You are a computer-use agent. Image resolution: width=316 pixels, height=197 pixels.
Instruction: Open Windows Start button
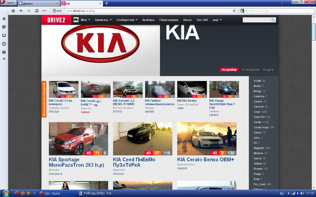pyautogui.click(x=6, y=193)
